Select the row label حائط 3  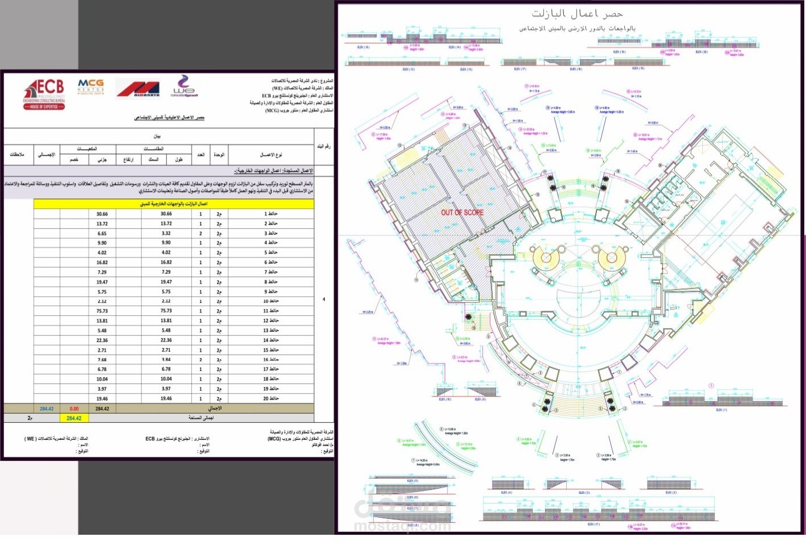(x=271, y=233)
